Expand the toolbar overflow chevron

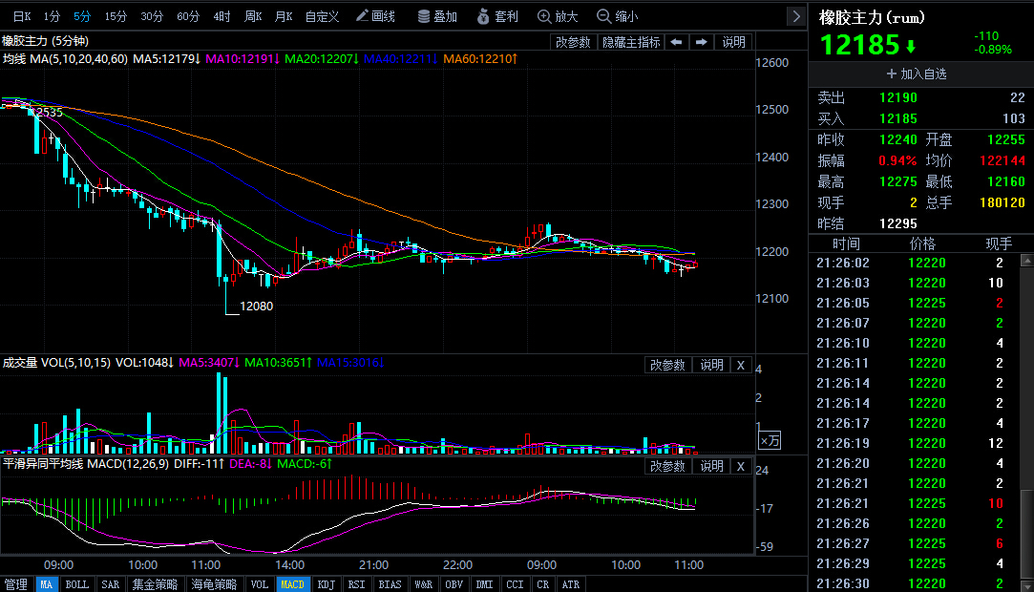click(x=795, y=16)
